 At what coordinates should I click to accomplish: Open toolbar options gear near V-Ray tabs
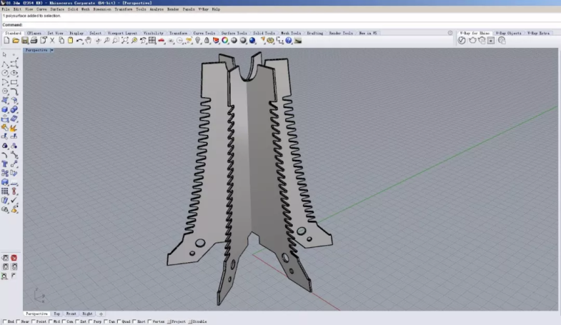coord(450,33)
